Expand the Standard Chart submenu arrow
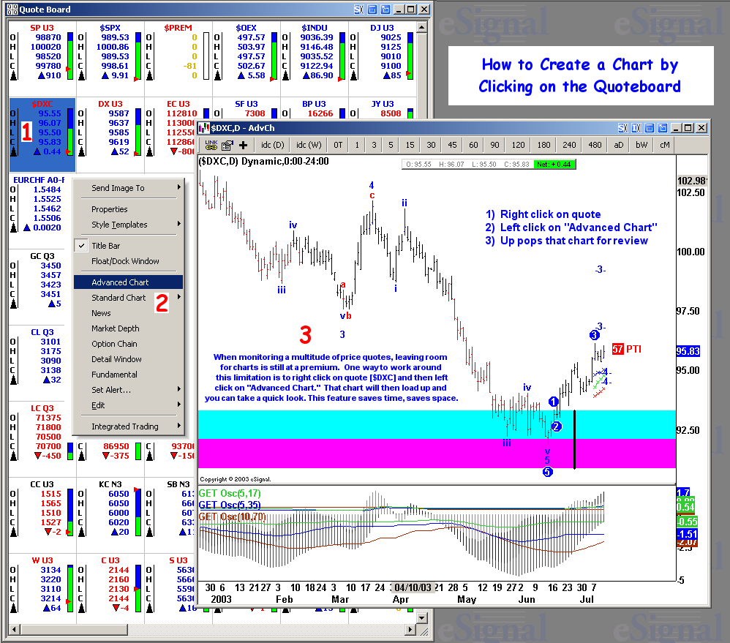 [x=179, y=297]
